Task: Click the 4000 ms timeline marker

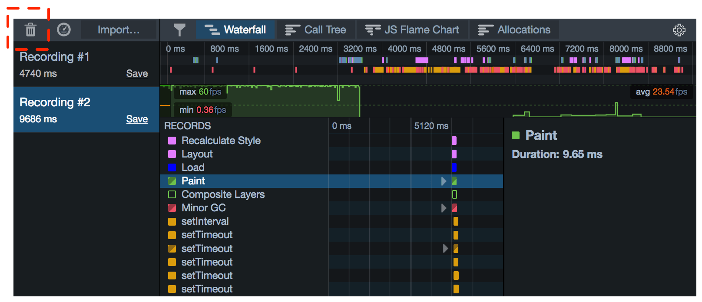Action: [x=404, y=49]
